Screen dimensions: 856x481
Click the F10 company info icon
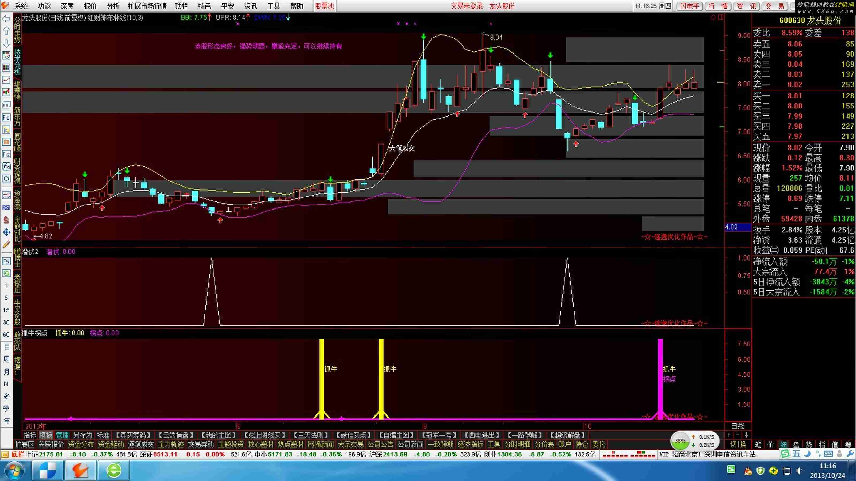(6, 117)
